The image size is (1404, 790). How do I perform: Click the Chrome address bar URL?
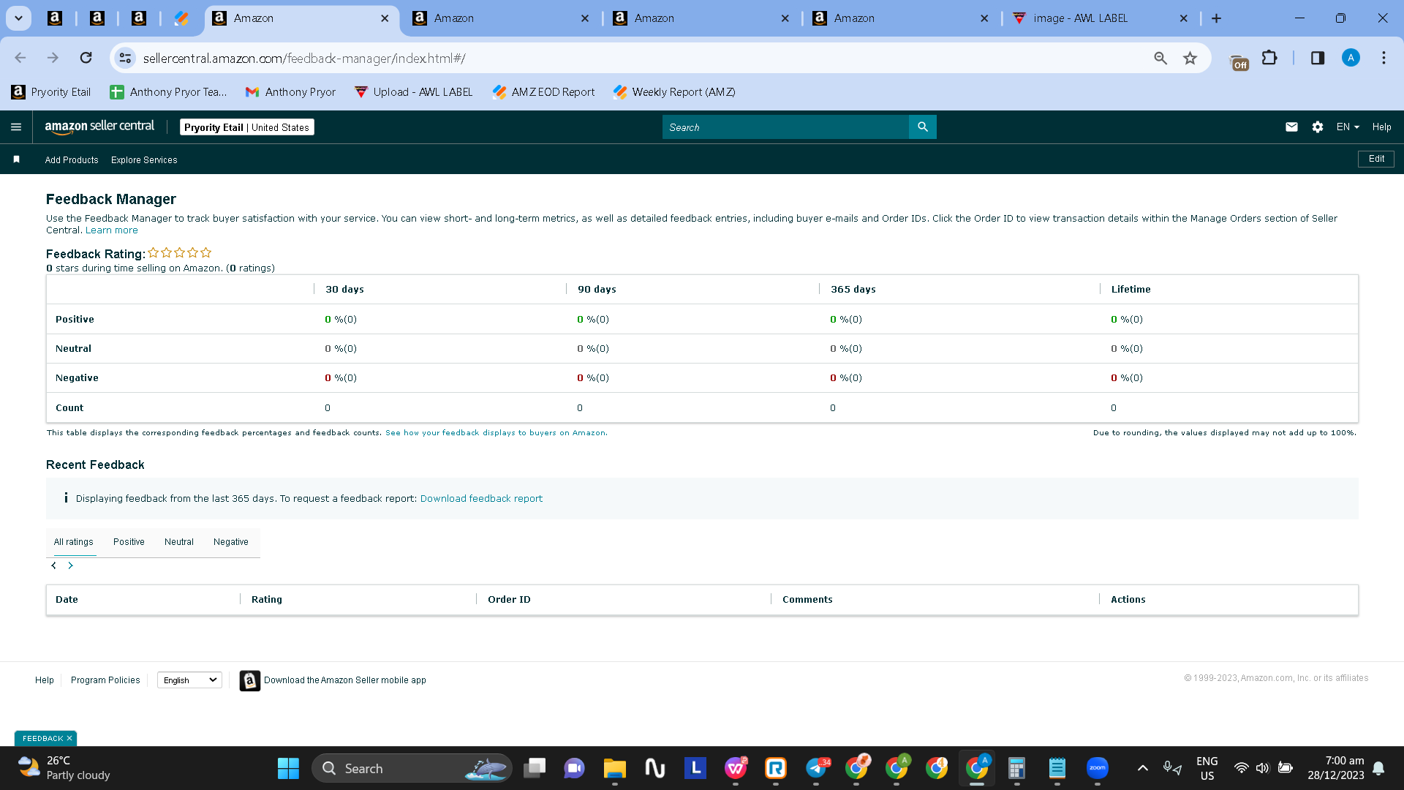tap(304, 58)
